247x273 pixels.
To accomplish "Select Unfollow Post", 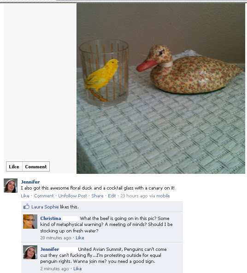I will [x=72, y=196].
